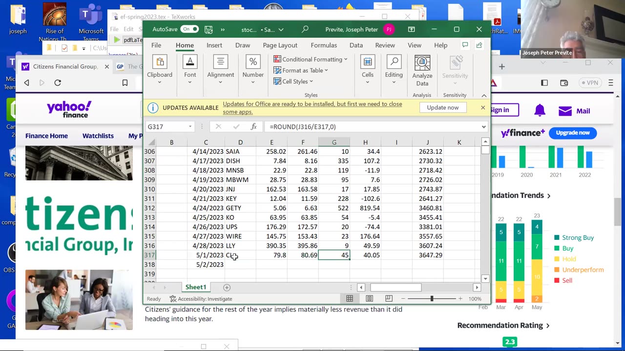Click the zoom slider handle in Excel

[432, 298]
